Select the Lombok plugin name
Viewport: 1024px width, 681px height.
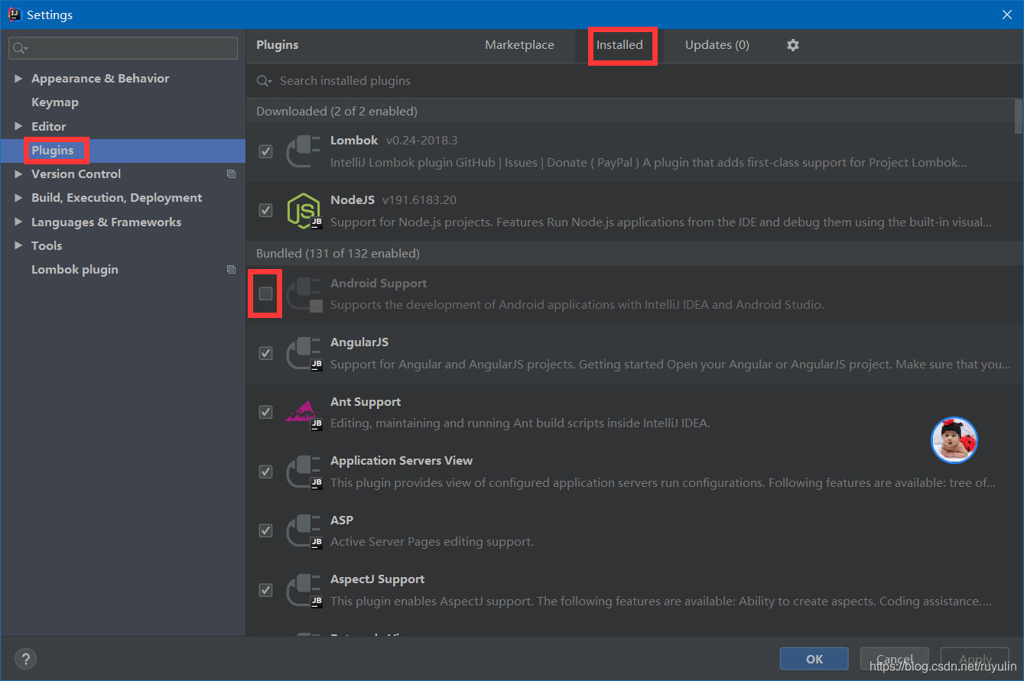click(x=354, y=141)
